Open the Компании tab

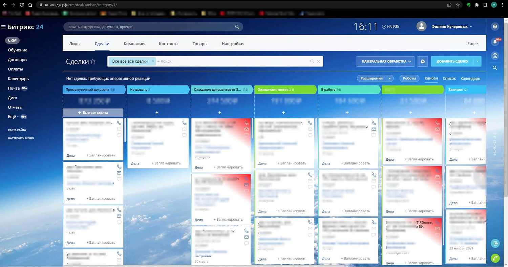point(134,44)
